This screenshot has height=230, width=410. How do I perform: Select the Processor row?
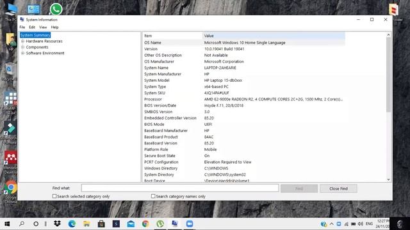tap(243, 100)
